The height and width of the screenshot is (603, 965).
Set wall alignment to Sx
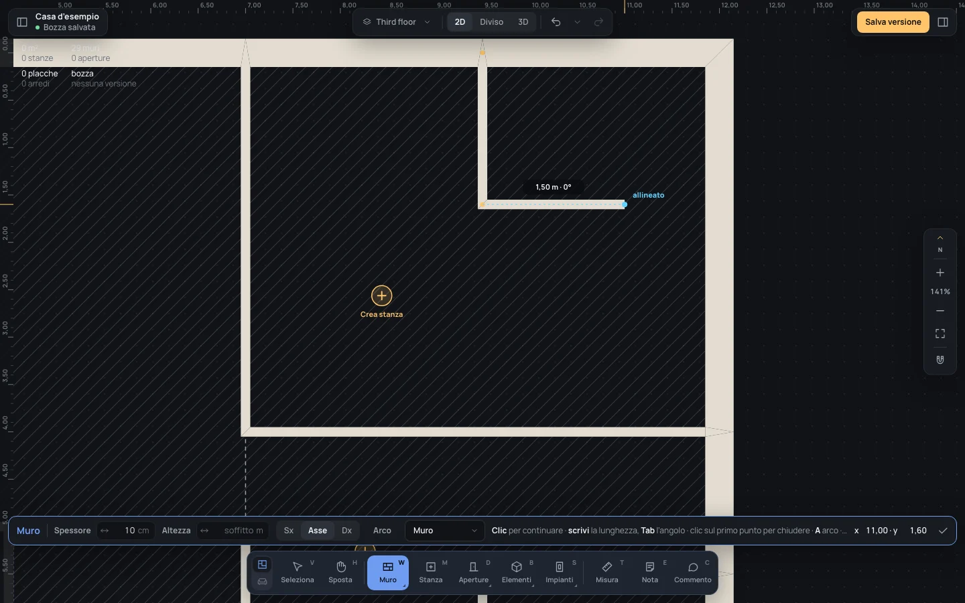[289, 531]
